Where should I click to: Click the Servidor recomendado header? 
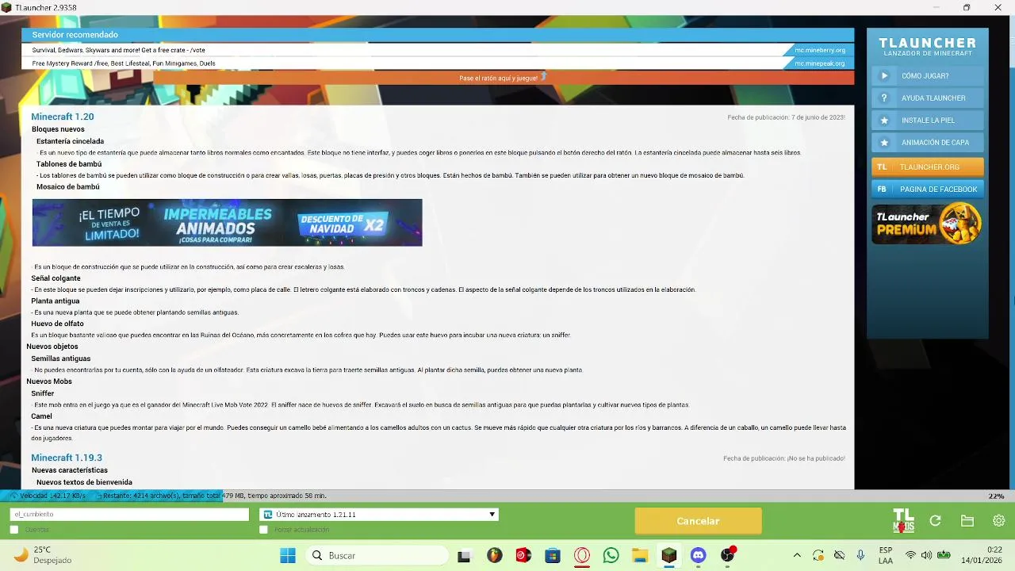click(x=438, y=35)
